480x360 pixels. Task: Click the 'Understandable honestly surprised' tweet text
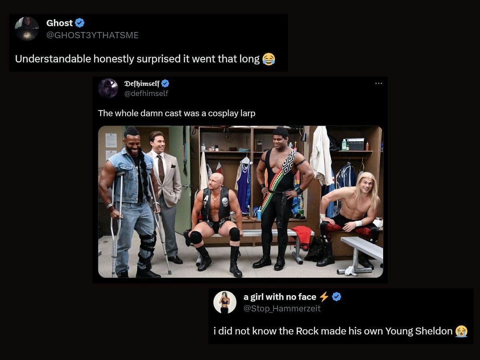137,59
